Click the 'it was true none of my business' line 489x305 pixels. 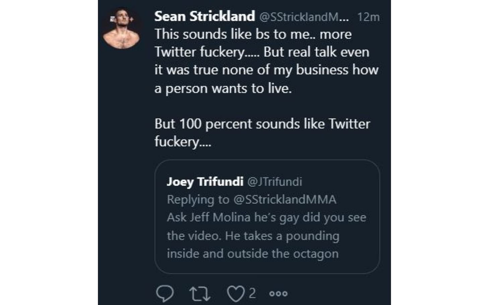[x=266, y=70]
